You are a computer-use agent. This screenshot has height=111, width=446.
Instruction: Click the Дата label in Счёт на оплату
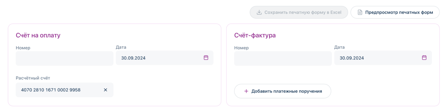[121, 47]
